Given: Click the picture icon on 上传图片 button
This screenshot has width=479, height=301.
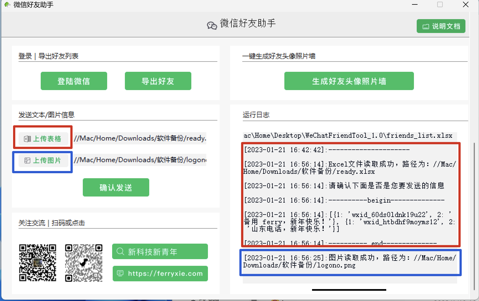Looking at the screenshot, I should [x=27, y=160].
